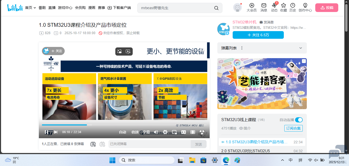Open the player settings gear

click(165, 132)
